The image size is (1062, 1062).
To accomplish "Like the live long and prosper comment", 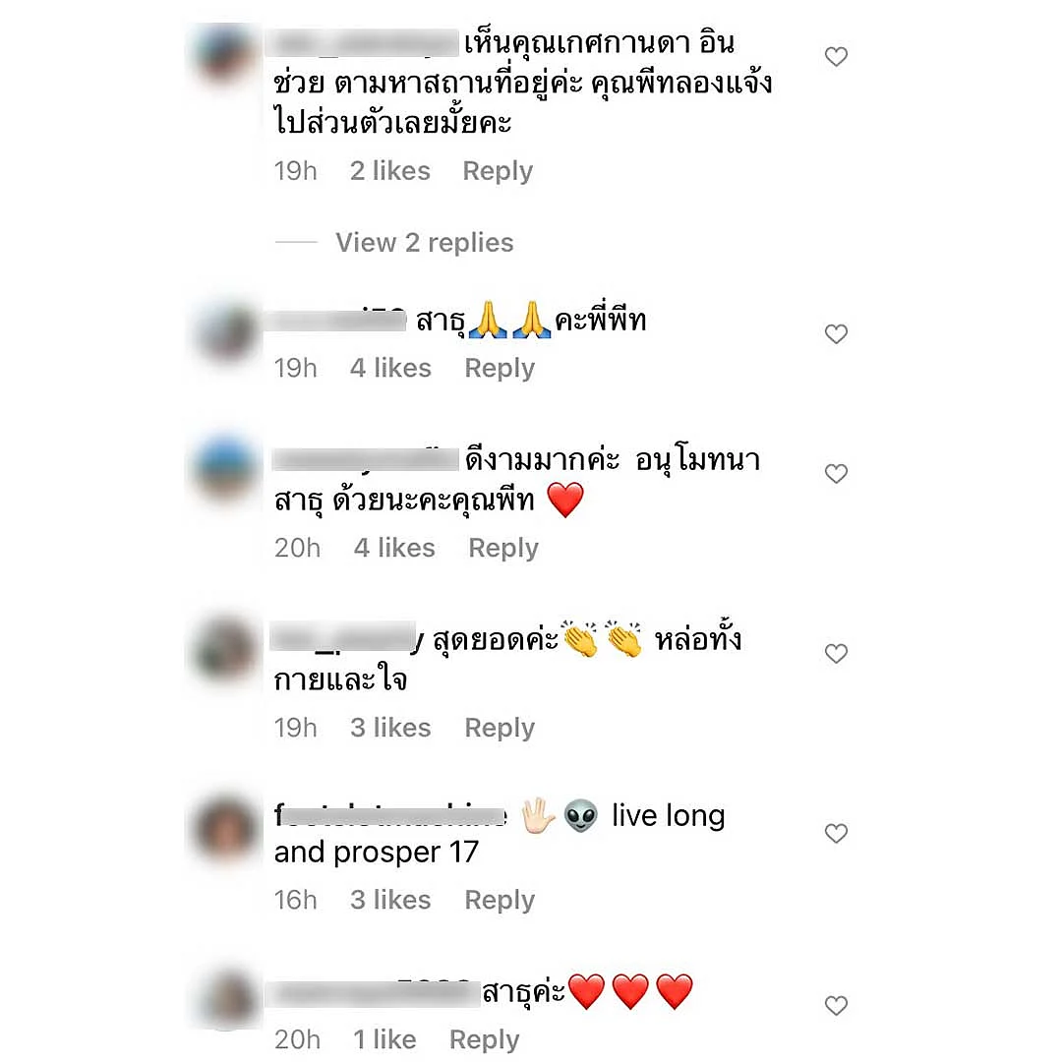I will coord(836,833).
